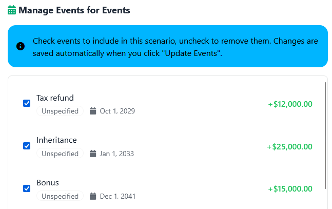Image resolution: width=332 pixels, height=209 pixels.
Task: Click calendar icon beside Jan 1, 2033
Action: 93,154
